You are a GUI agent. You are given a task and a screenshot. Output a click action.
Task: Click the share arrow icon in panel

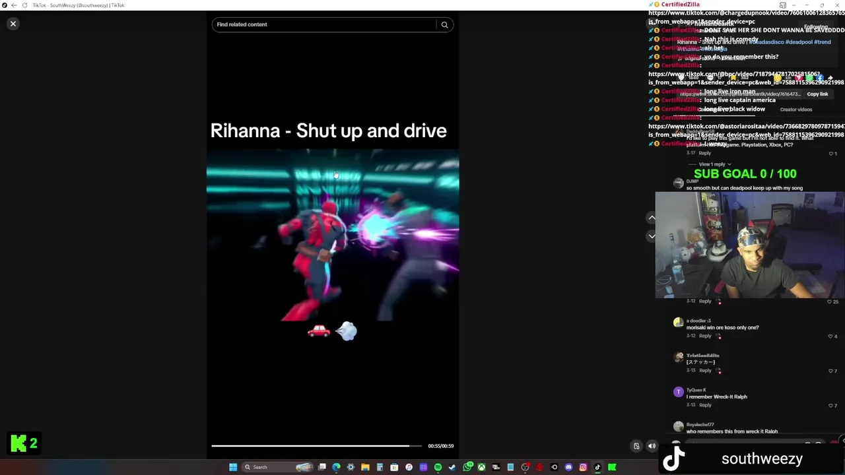click(830, 78)
